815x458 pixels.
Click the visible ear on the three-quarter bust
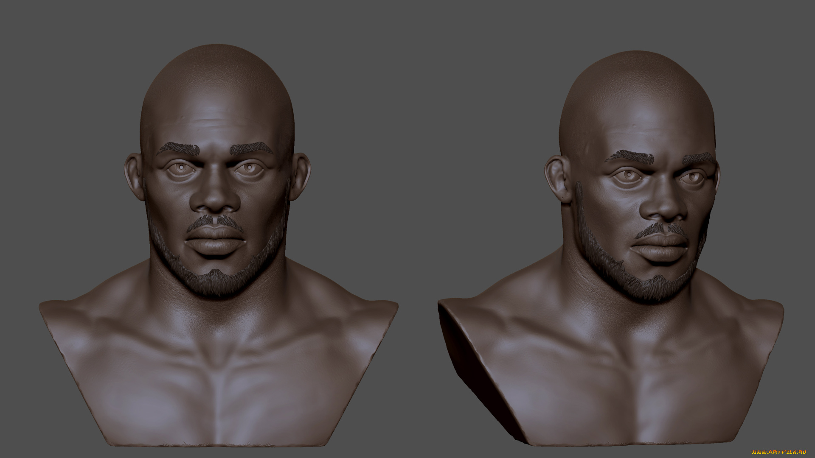click(x=557, y=178)
